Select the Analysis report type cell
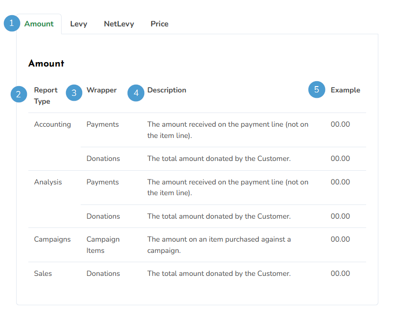Viewport: 394px width, 316px height. 48,182
